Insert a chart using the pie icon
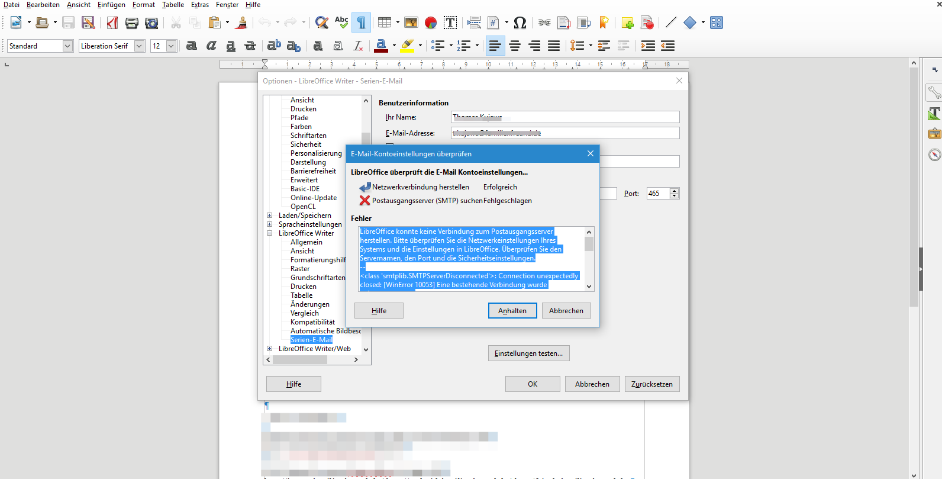The height and width of the screenshot is (479, 942). (431, 22)
